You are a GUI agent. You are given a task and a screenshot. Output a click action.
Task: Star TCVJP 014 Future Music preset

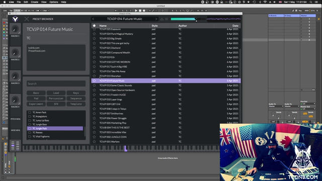tap(94, 80)
